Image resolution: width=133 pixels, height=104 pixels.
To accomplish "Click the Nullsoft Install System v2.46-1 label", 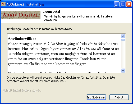I will click(22, 91).
